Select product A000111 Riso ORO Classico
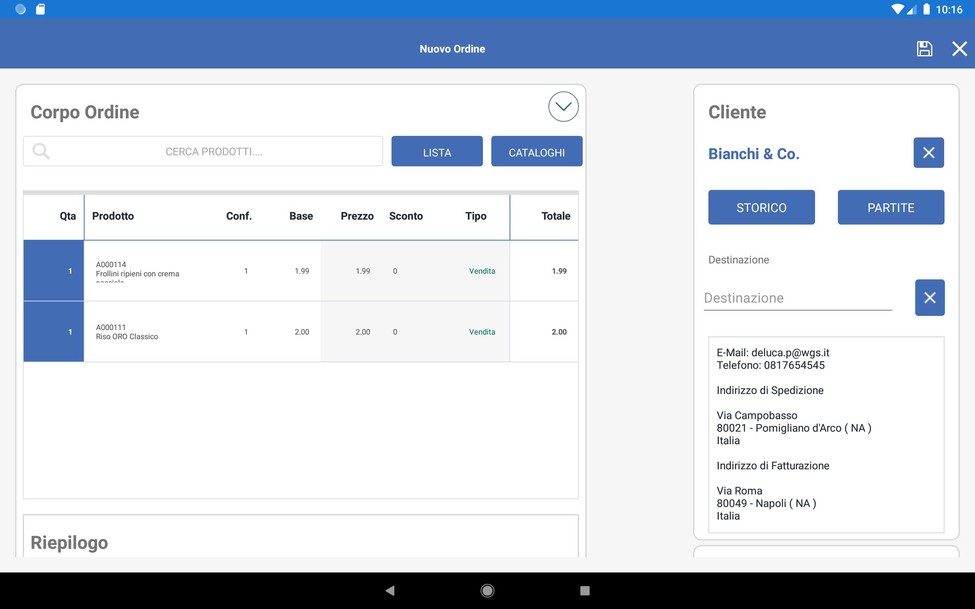 point(127,332)
